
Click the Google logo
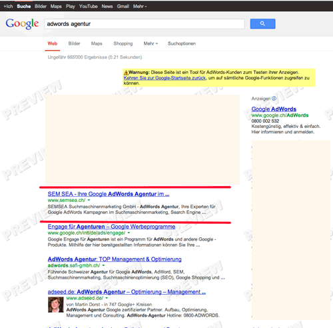[22, 24]
